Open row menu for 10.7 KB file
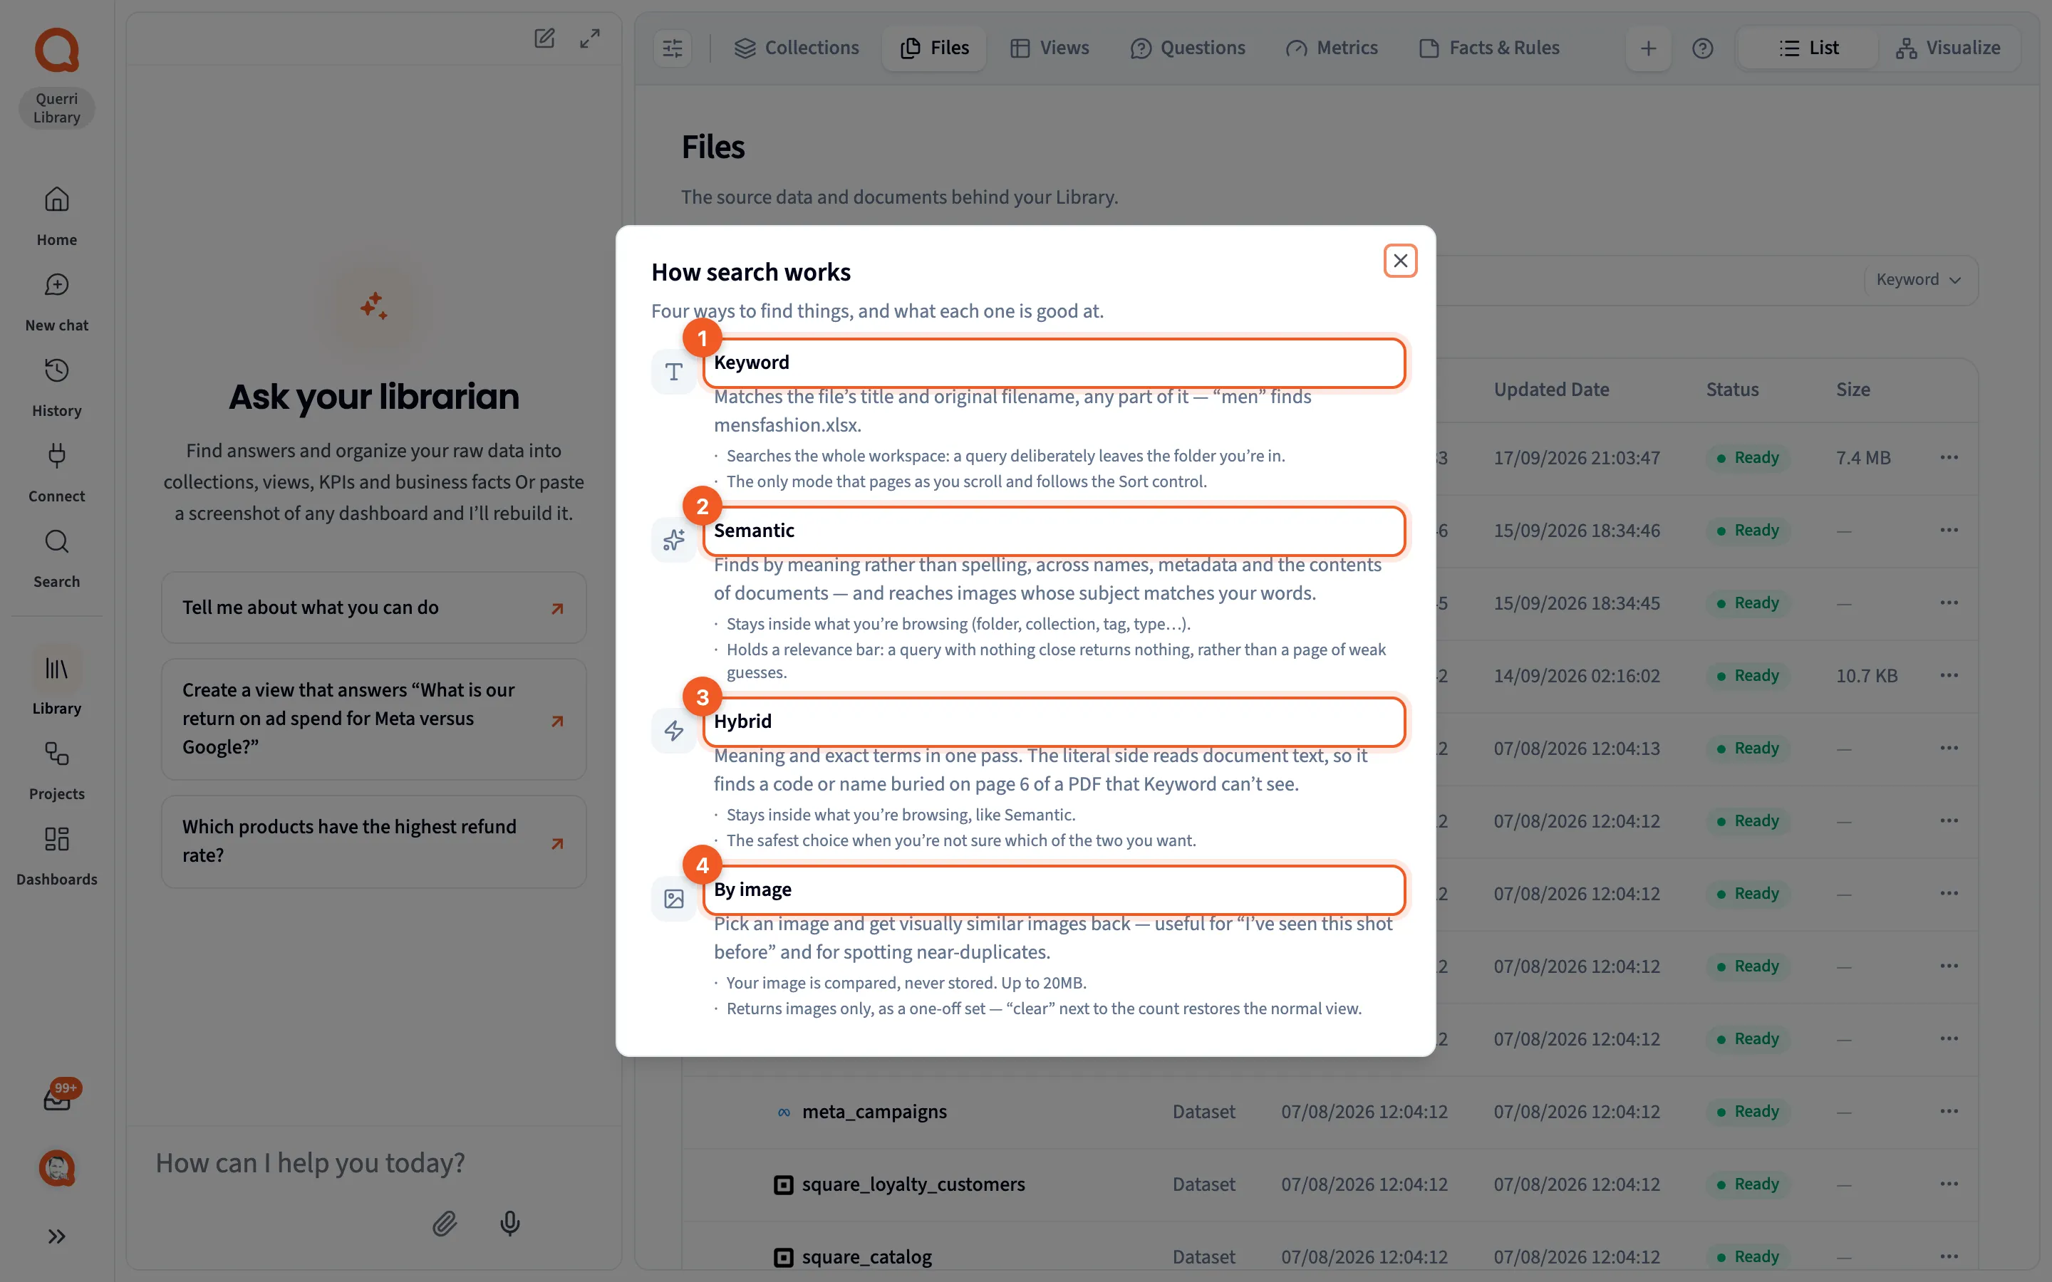2052x1282 pixels. [x=1949, y=676]
